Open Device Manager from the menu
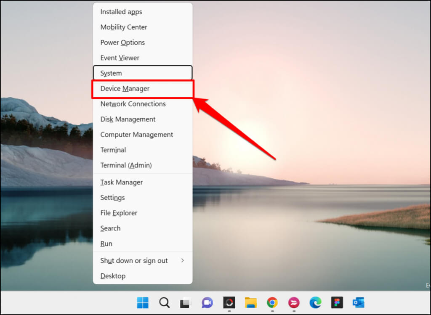Viewport: 431px width, 315px height. (x=125, y=88)
